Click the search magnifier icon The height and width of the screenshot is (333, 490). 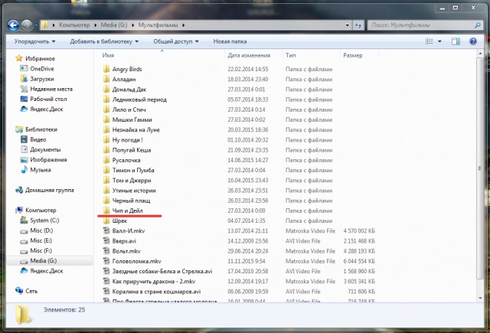click(x=478, y=25)
